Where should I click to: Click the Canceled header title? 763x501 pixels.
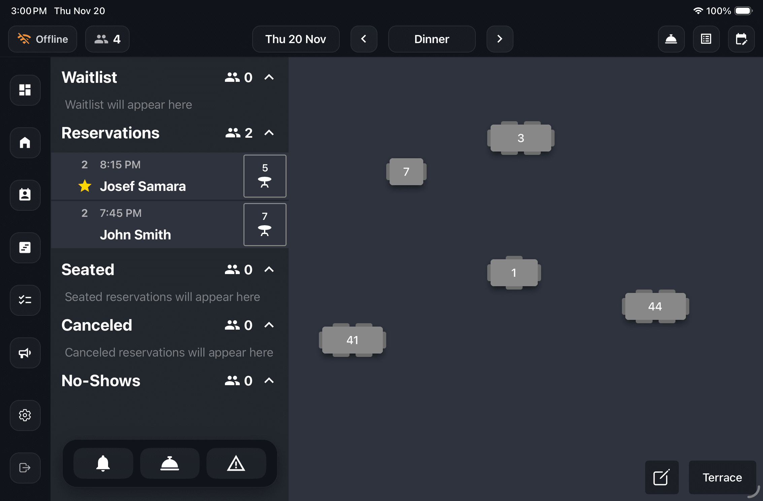coord(97,325)
